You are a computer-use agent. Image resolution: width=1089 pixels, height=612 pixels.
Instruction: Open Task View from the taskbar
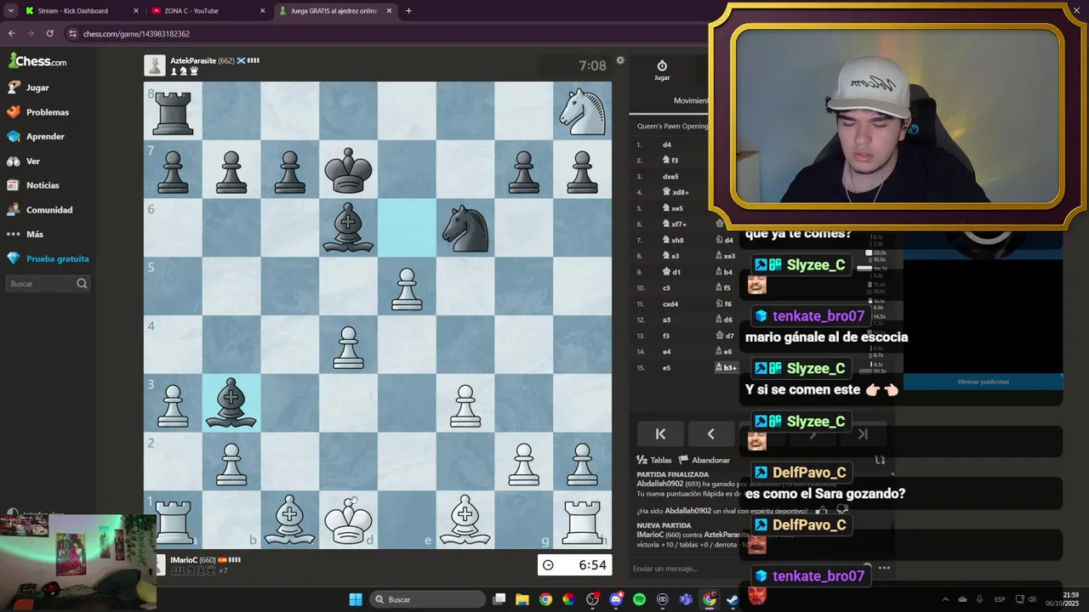(x=499, y=599)
